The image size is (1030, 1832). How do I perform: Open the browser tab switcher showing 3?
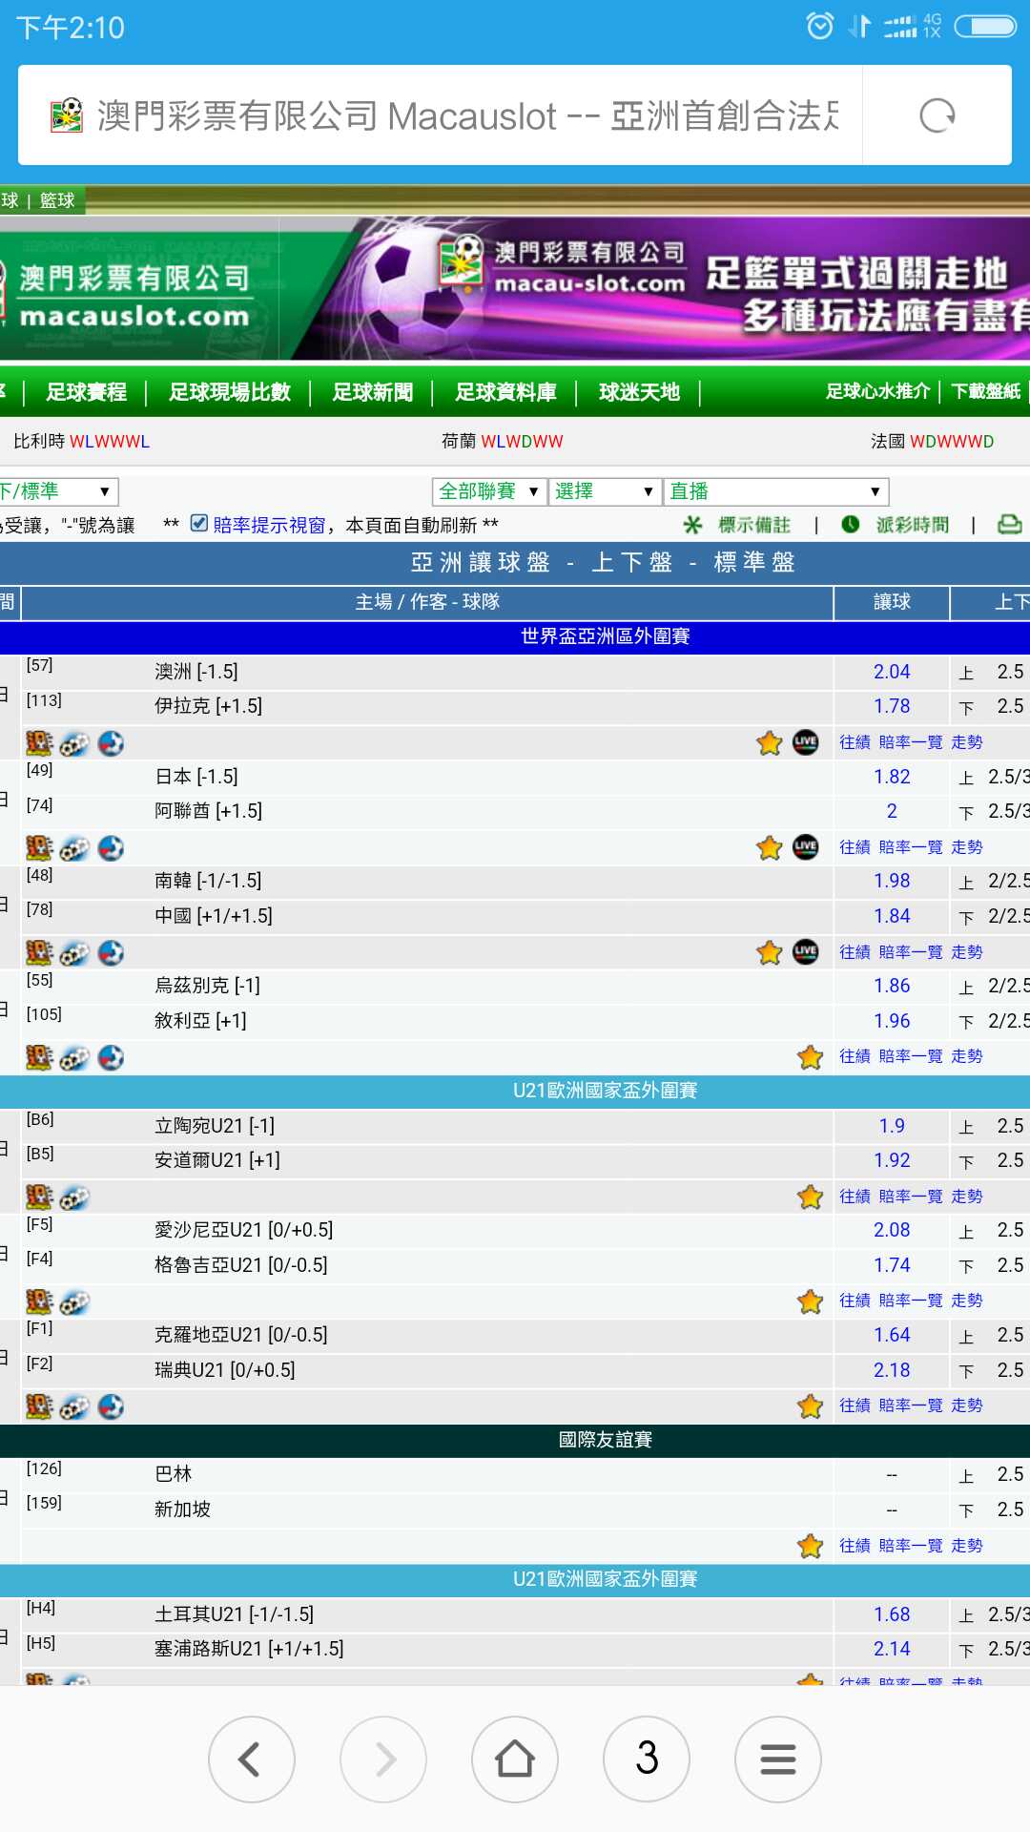click(647, 1759)
